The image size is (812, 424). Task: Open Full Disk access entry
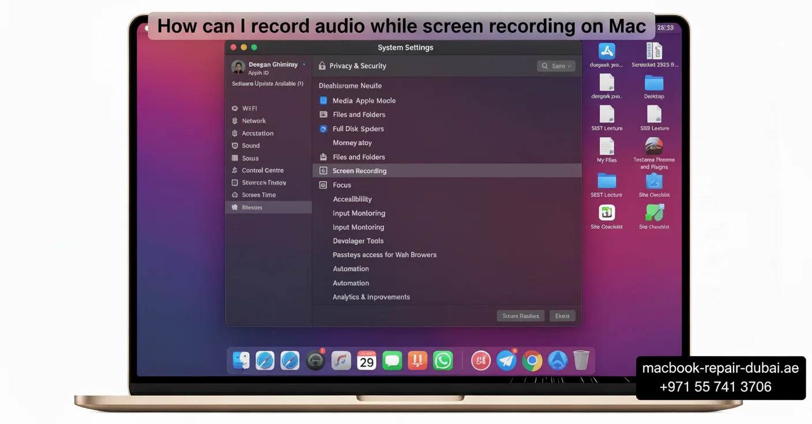(x=358, y=129)
